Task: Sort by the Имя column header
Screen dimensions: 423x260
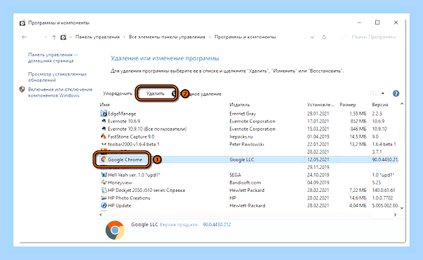Action: 104,105
